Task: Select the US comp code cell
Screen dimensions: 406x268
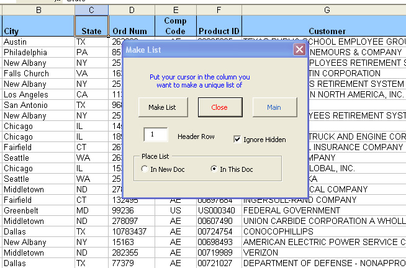Action: click(x=176, y=210)
